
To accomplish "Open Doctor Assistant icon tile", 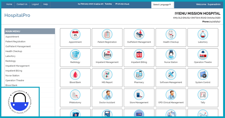I will 107,98.
